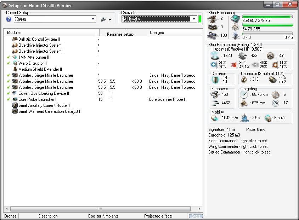Click the launcher hardpoints icon showing 2
The width and height of the screenshot is (299, 220).
pos(212,19)
